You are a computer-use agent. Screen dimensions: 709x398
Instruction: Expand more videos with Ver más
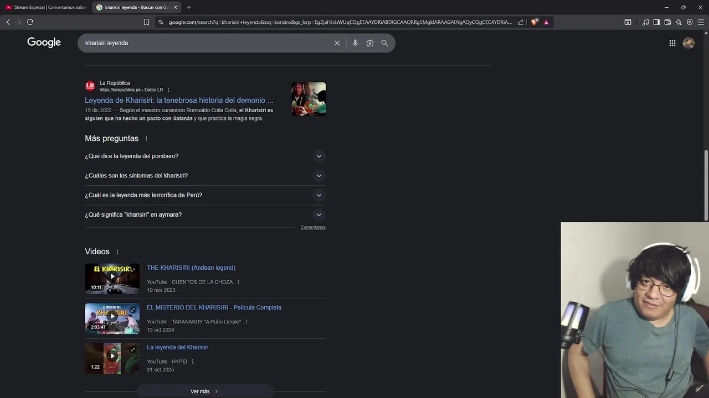click(x=205, y=391)
